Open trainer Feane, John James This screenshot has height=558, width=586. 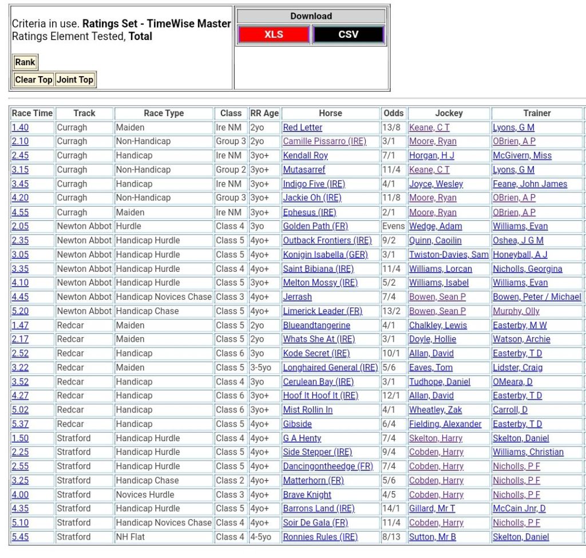530,184
